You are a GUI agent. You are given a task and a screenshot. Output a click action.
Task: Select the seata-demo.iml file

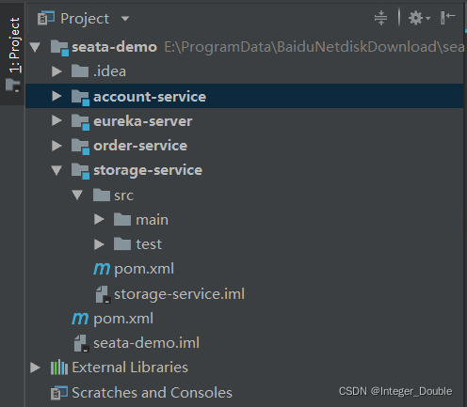[146, 343]
